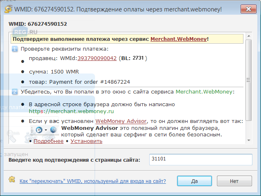Click the WebMoney Keeper title bar icon
The width and height of the screenshot is (261, 196).
coord(8,9)
